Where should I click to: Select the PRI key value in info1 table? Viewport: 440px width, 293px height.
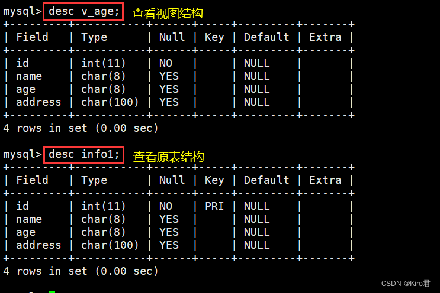point(214,206)
